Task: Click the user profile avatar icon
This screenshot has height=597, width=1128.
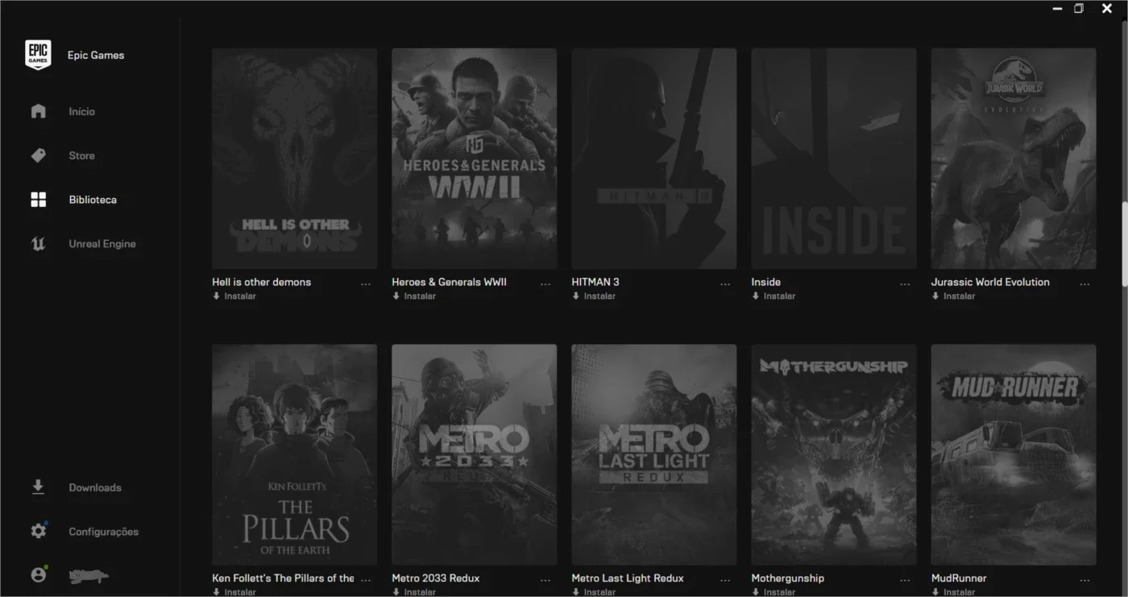Action: click(38, 575)
